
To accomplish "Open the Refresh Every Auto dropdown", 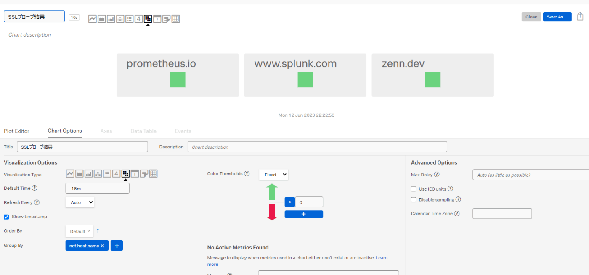I will [x=80, y=202].
